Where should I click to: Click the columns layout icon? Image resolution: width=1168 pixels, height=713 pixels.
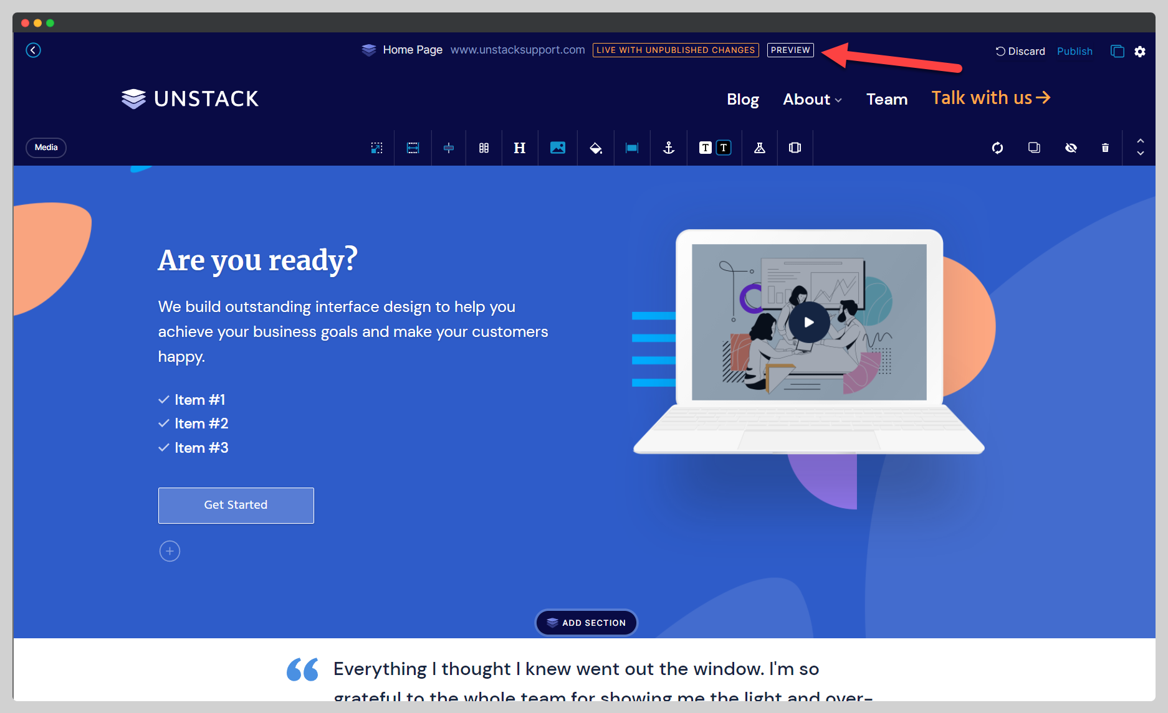[x=484, y=148]
